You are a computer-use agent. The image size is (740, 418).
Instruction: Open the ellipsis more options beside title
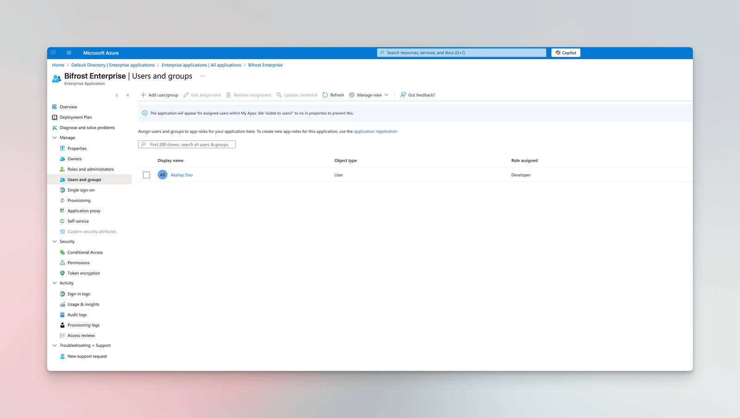pyautogui.click(x=203, y=76)
